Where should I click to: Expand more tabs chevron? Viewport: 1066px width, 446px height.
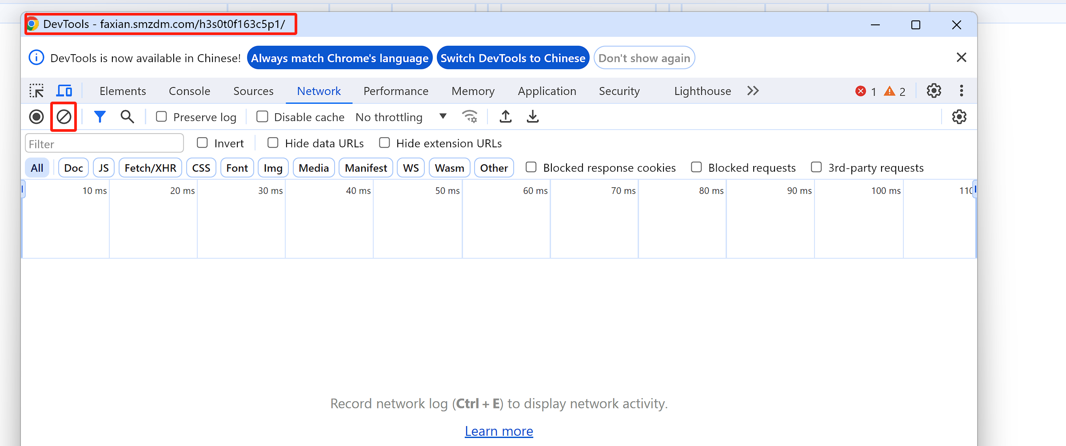[x=753, y=91]
